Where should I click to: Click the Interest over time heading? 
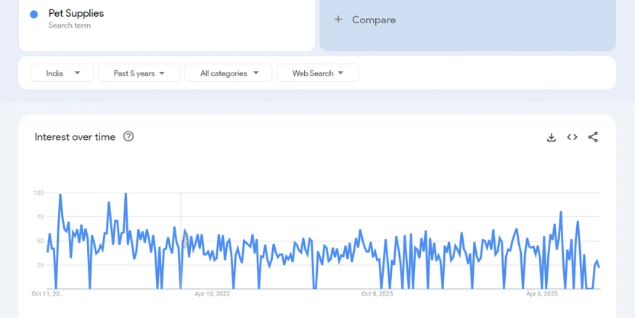[75, 137]
